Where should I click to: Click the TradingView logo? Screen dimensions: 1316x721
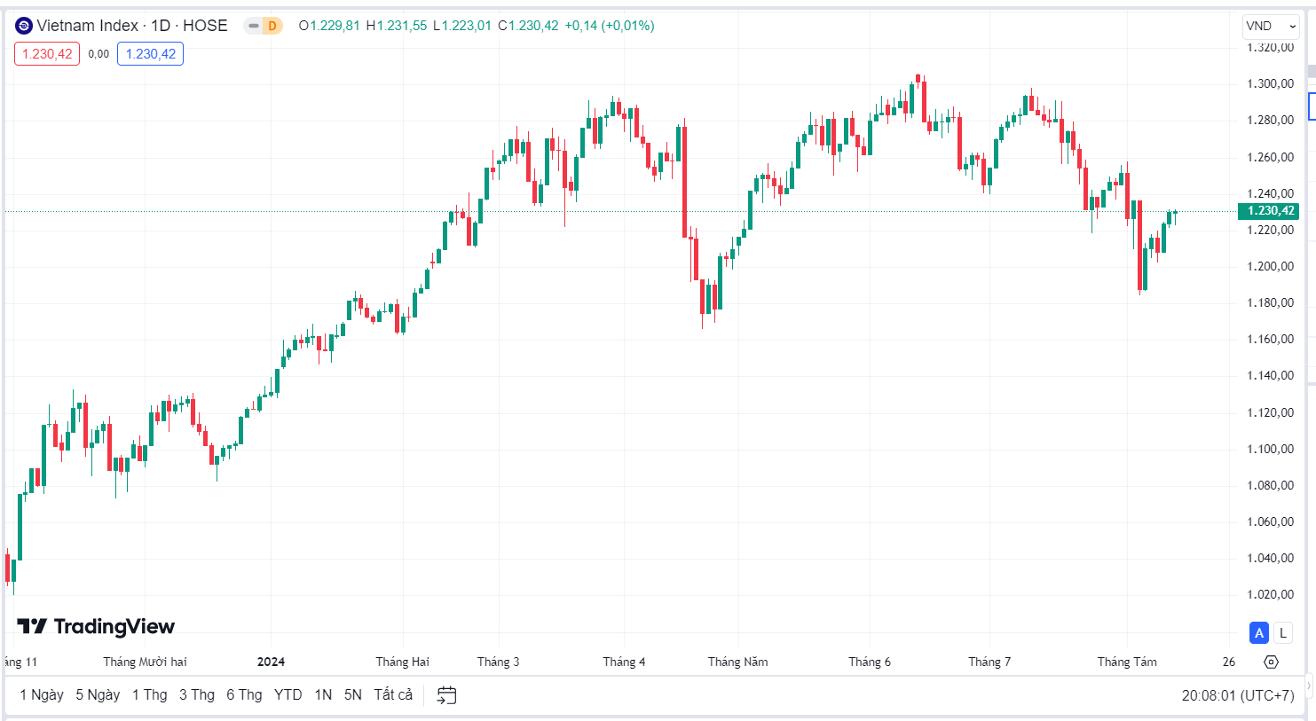96,627
